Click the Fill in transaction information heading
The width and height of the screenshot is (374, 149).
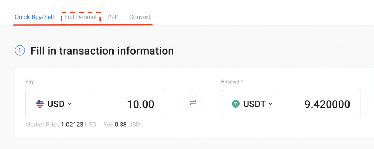click(x=102, y=51)
